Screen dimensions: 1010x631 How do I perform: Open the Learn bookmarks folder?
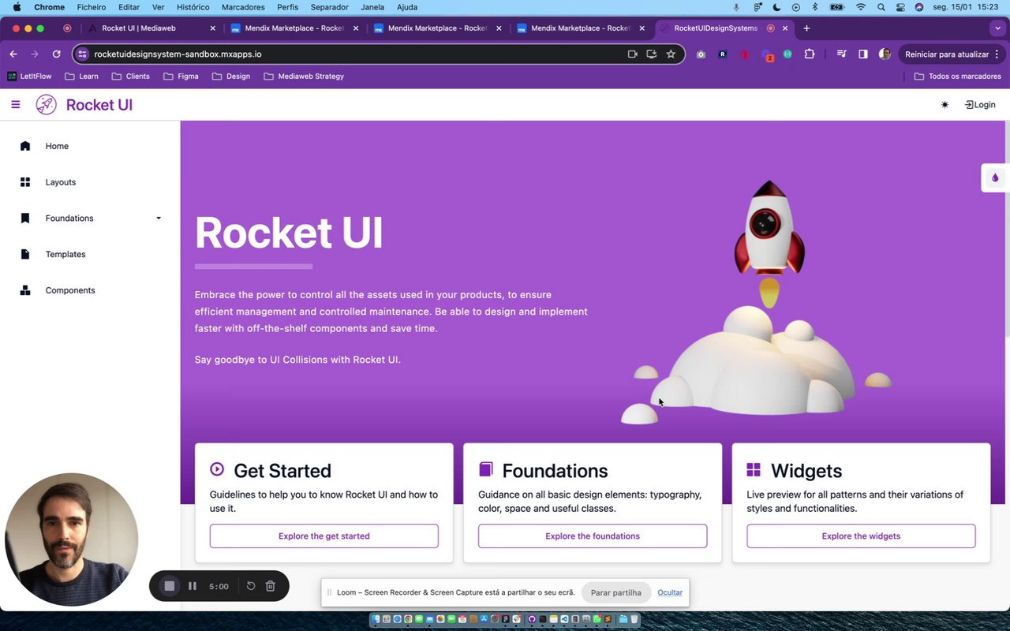click(81, 77)
